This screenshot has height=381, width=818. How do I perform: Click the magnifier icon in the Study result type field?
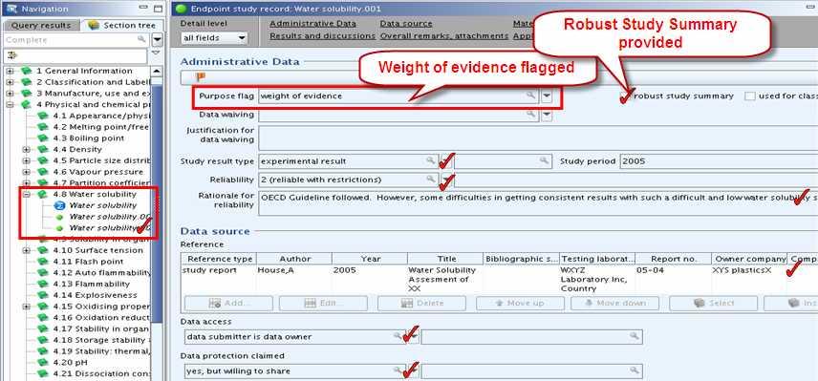[430, 161]
